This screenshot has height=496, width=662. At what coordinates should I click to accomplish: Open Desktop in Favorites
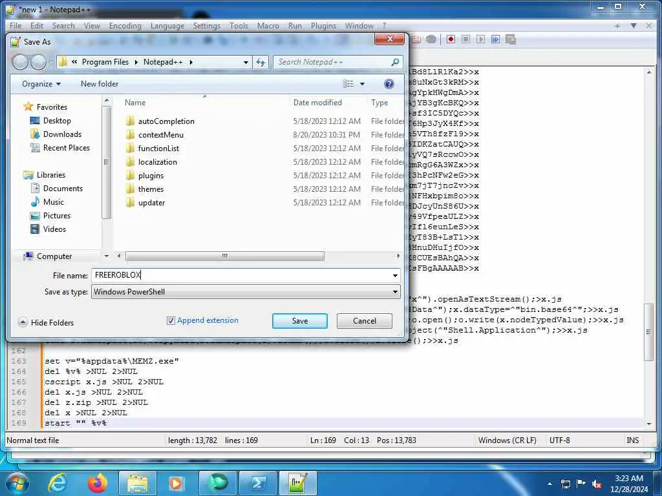click(57, 121)
